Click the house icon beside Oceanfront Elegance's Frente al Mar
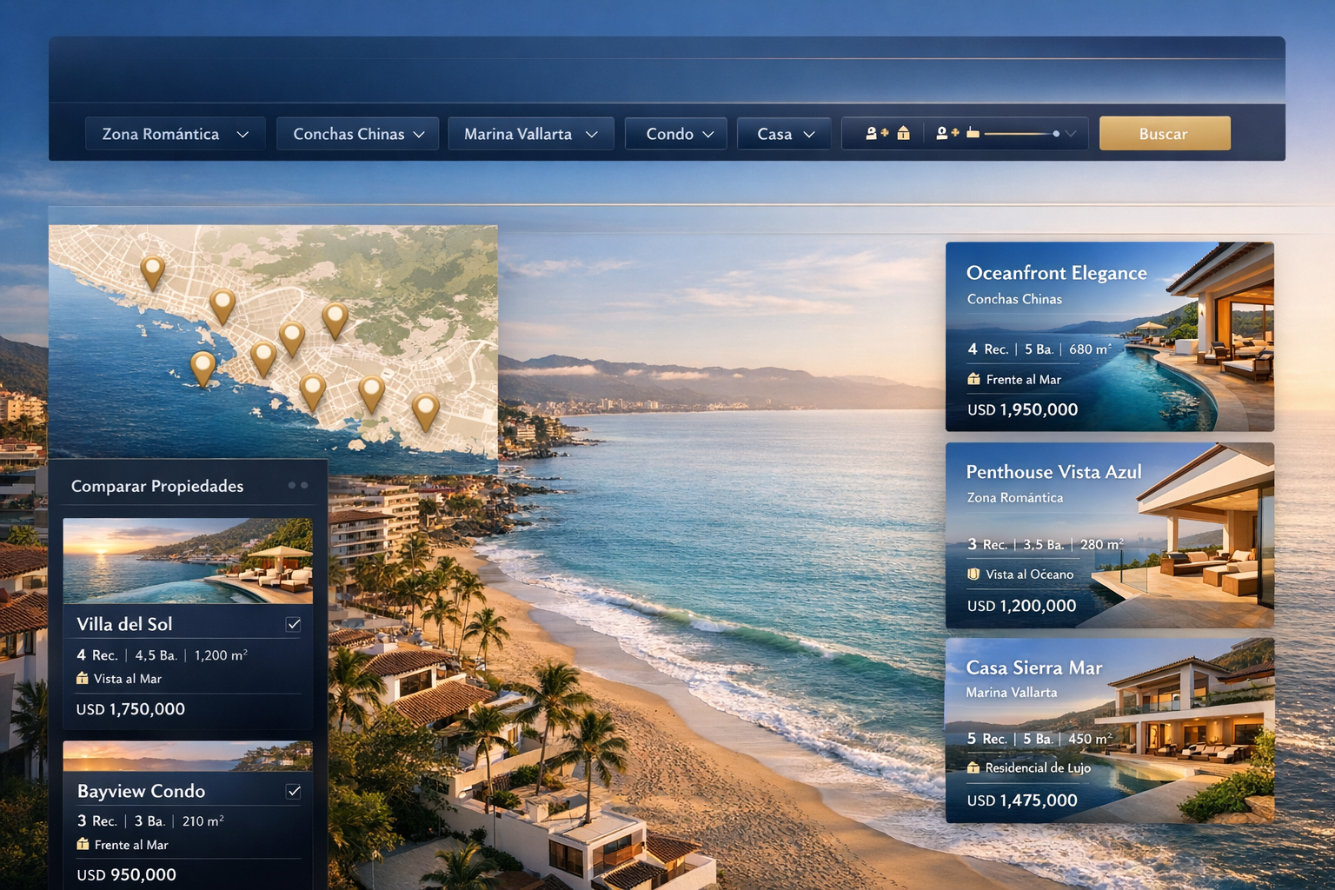 974,379
